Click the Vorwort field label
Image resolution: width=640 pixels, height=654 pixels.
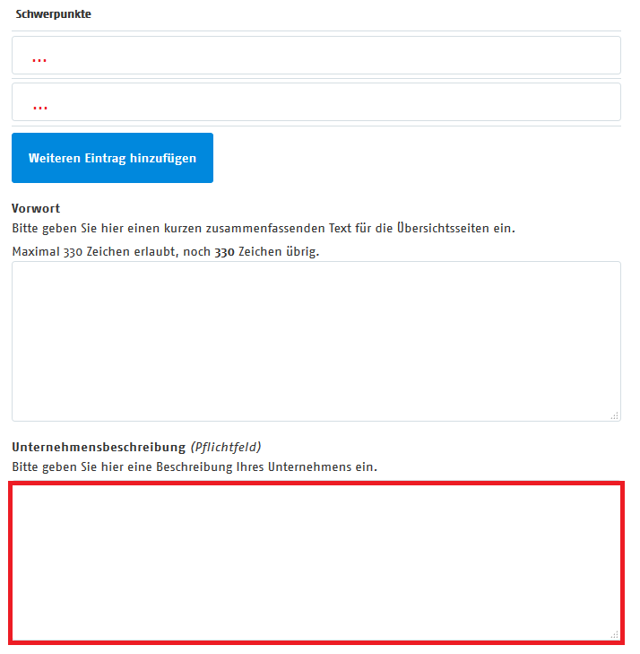tap(36, 208)
